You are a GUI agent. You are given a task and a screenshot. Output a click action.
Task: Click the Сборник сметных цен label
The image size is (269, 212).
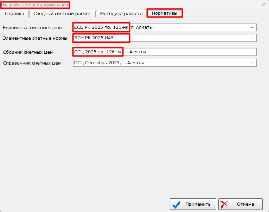28,52
